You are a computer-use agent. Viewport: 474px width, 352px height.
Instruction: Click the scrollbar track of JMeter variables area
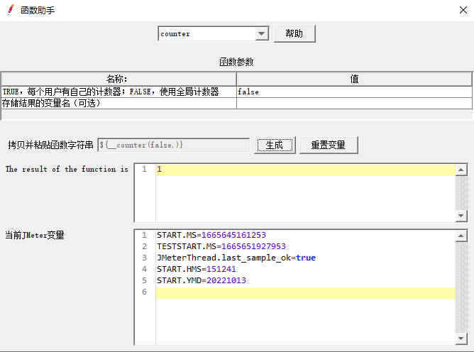461,287
